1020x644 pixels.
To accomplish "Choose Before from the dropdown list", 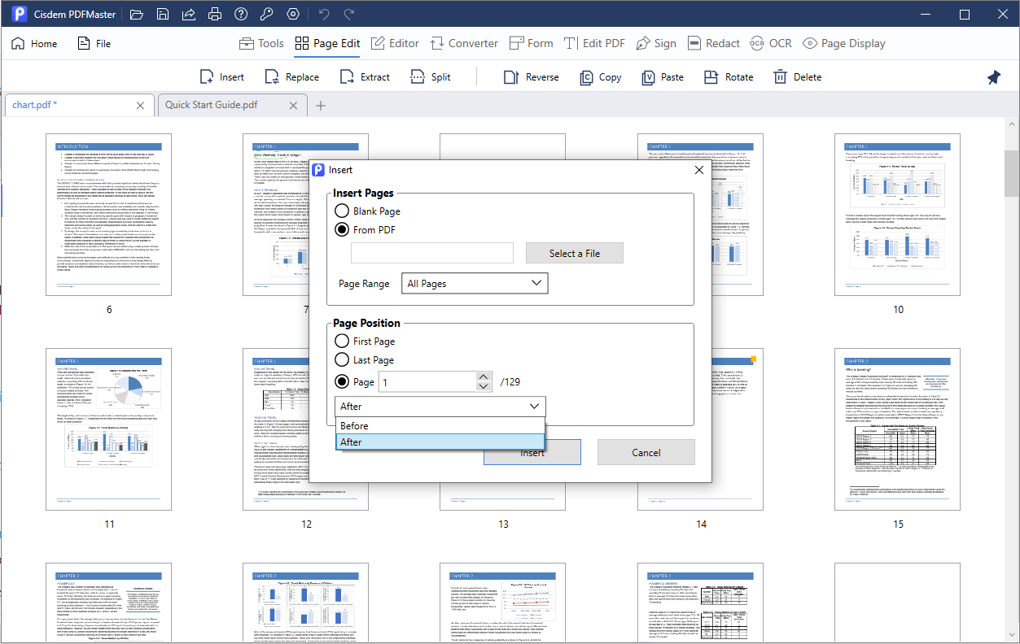I will [440, 426].
